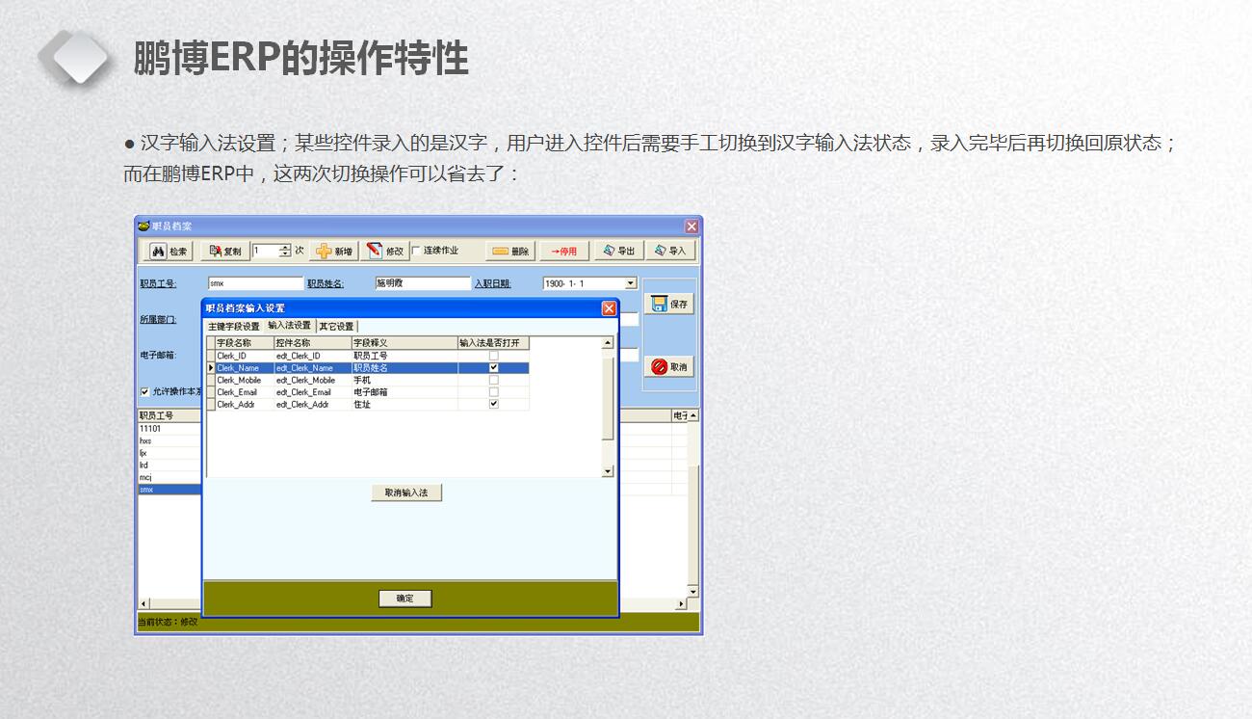This screenshot has width=1252, height=719.
Task: Click the 职员姓名 input field
Action: point(423,283)
